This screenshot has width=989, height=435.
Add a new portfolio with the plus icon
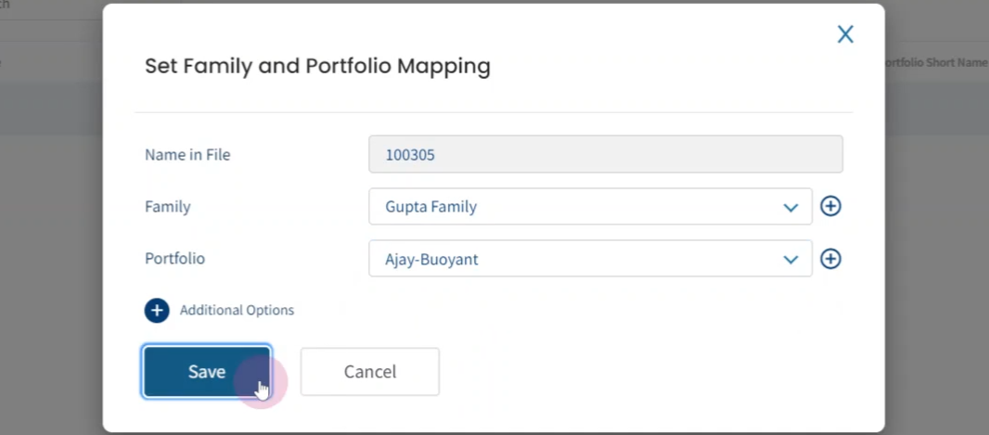(x=830, y=259)
